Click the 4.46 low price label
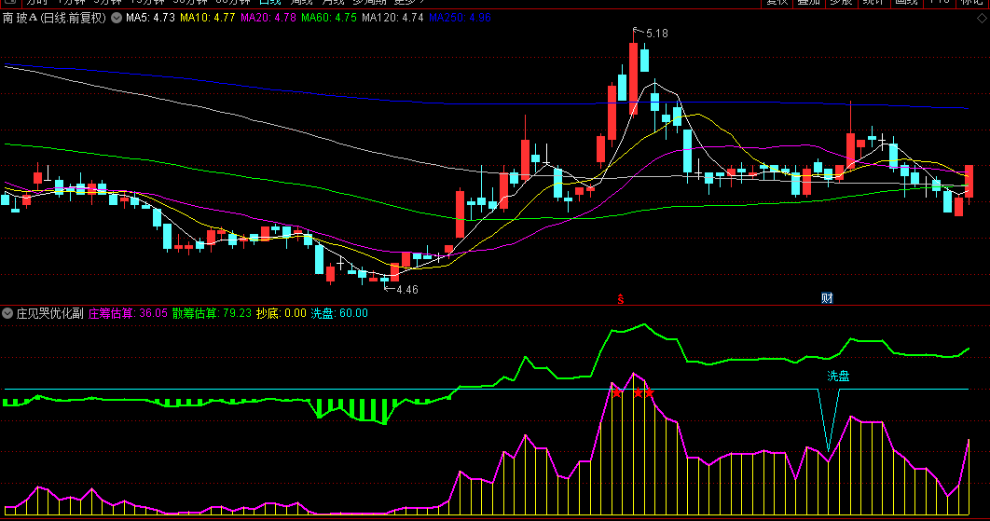 pyautogui.click(x=407, y=290)
